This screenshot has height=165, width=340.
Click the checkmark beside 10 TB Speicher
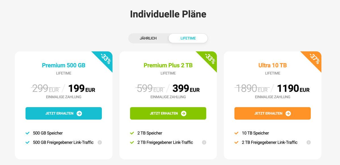click(x=236, y=133)
